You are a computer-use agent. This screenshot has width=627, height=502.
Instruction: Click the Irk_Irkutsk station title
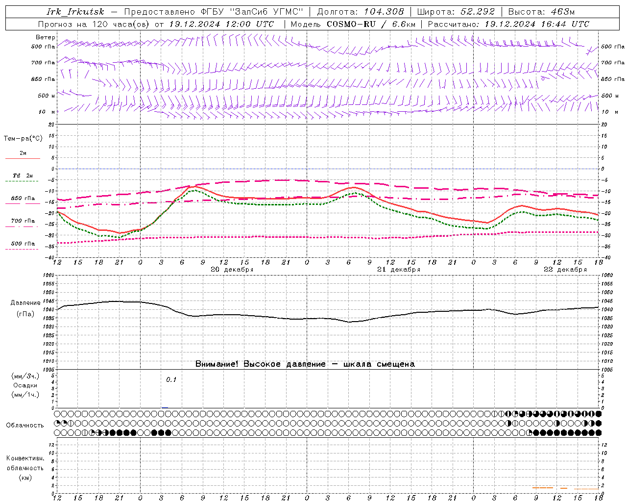(76, 12)
